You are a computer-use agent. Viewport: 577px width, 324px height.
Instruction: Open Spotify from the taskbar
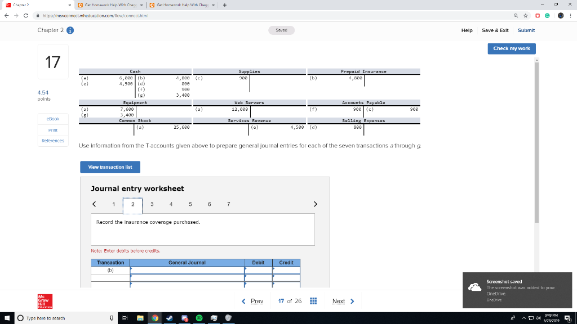pyautogui.click(x=199, y=318)
